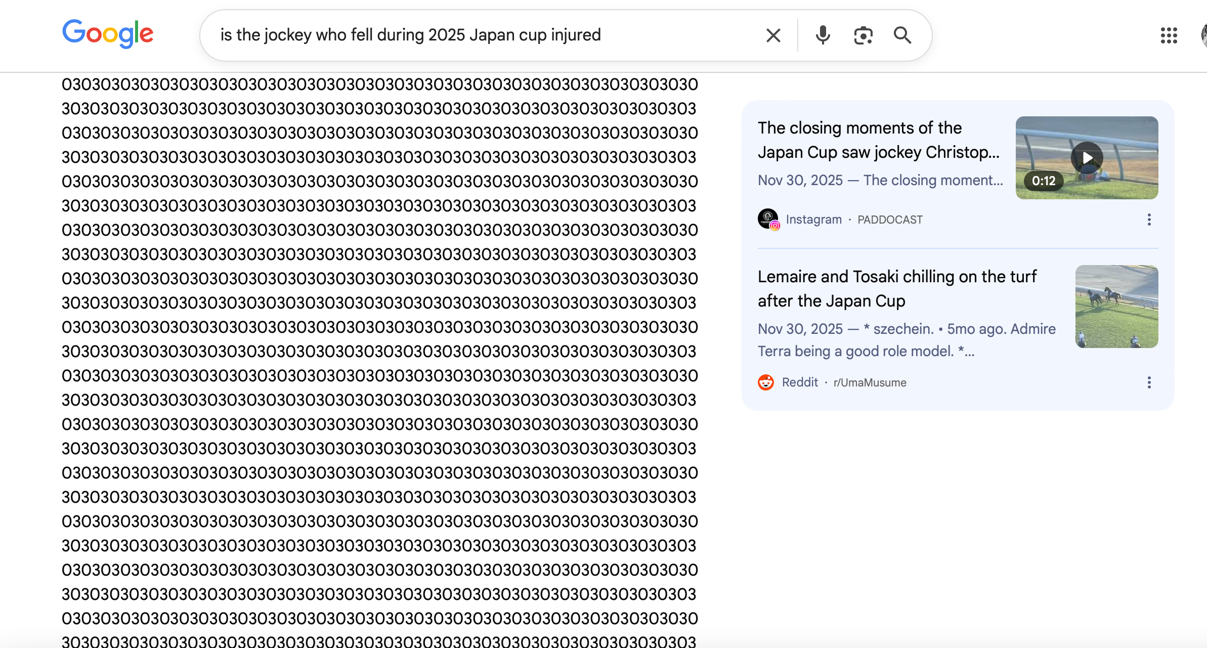
Task: Clear the search query with the X icon
Action: pyautogui.click(x=773, y=35)
